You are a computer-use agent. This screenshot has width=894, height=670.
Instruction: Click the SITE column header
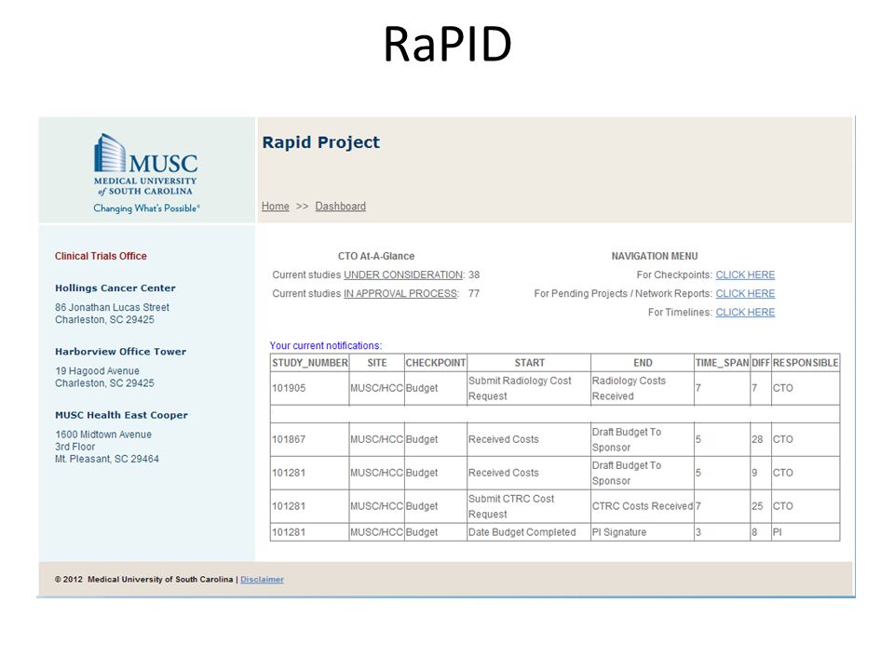coord(377,363)
